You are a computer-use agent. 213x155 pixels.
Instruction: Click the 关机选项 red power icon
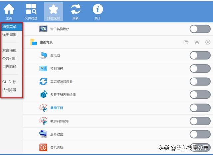pos(43,147)
